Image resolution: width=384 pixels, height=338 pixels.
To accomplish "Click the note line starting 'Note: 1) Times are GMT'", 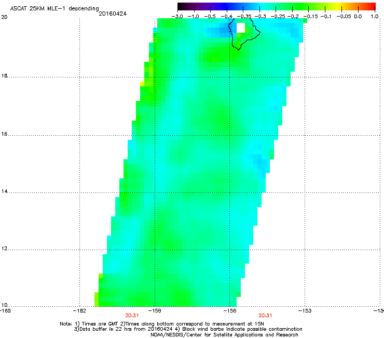I will pos(162,324).
